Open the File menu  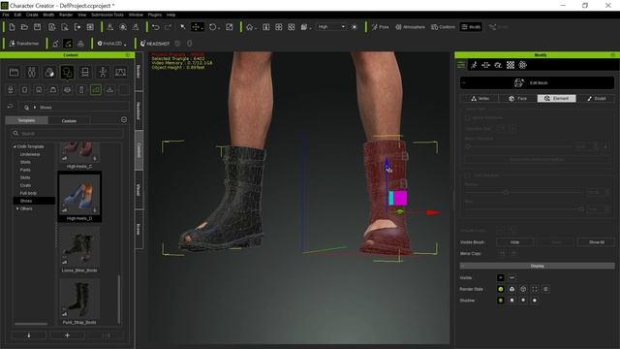(x=6, y=15)
